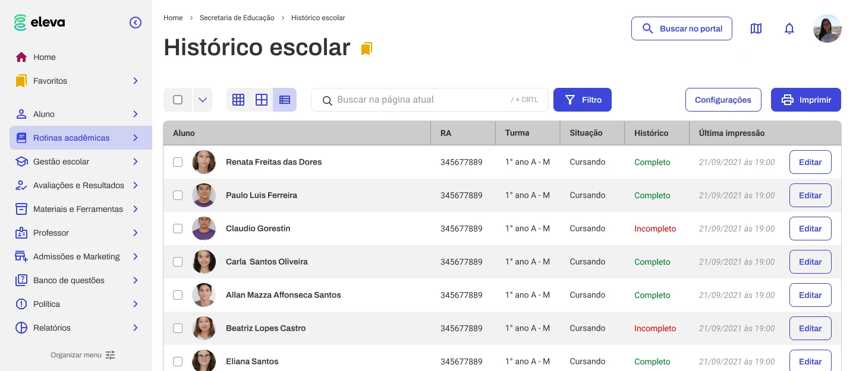Check the row for Eliana Santos
Viewport: 856px width, 371px height.
pos(178,362)
